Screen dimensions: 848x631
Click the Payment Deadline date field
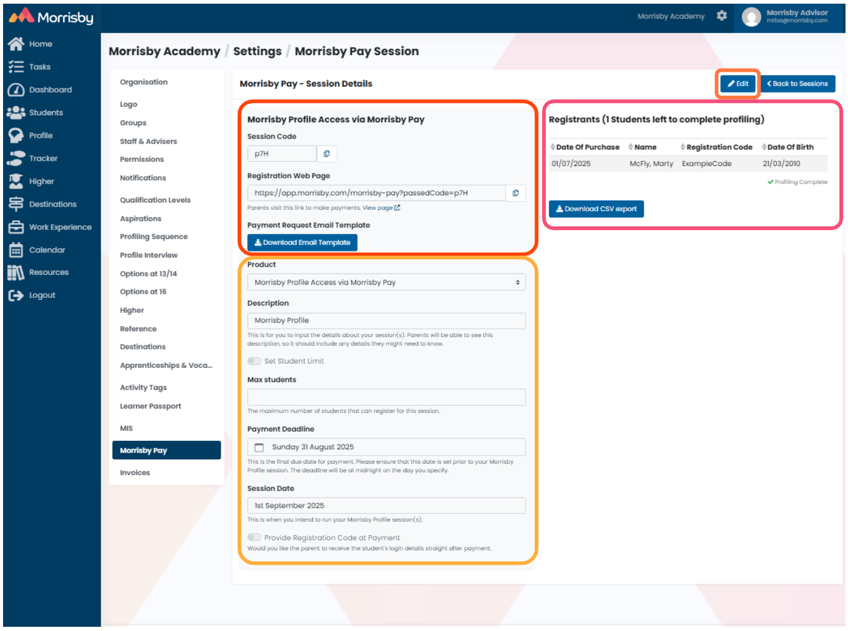(x=387, y=447)
